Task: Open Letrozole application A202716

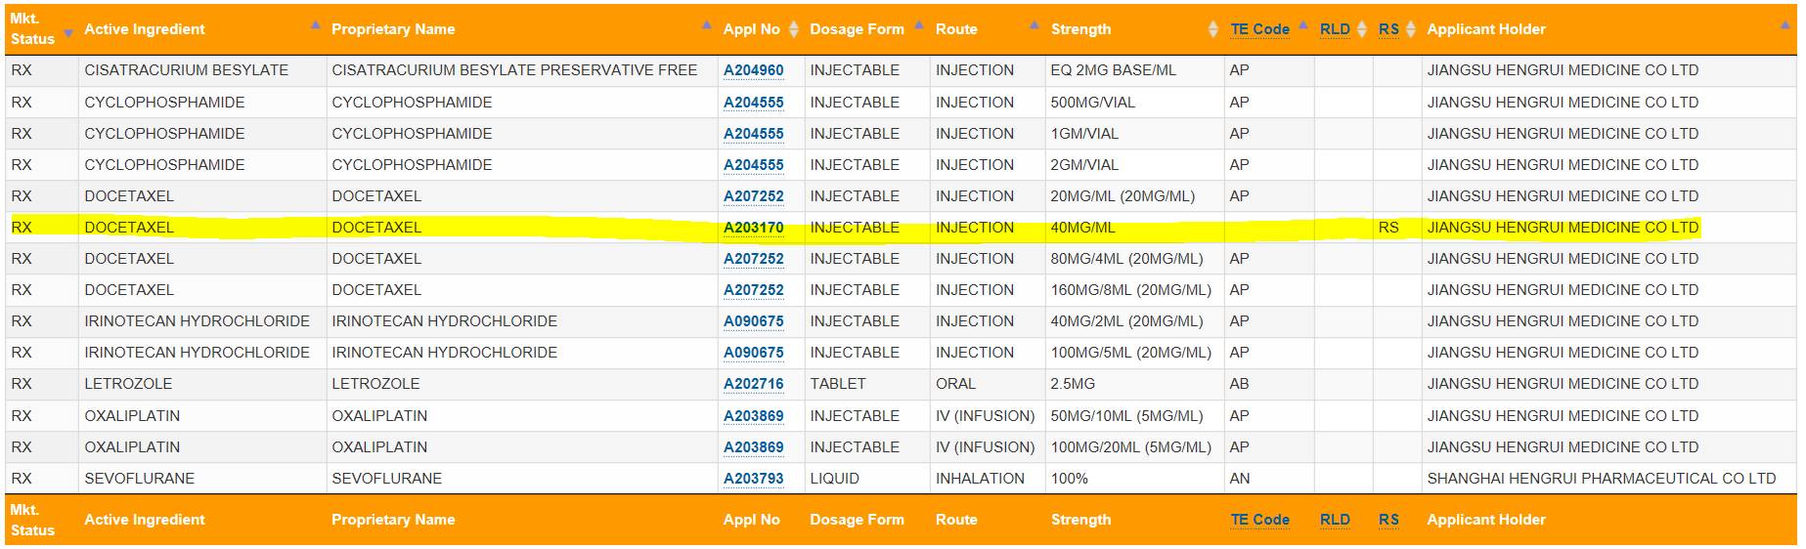Action: (753, 384)
